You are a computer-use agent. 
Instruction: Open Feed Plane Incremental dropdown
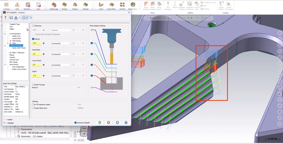tap(61, 54)
